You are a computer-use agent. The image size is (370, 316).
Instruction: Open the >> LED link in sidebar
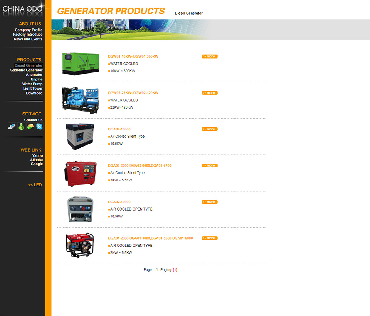click(x=35, y=185)
